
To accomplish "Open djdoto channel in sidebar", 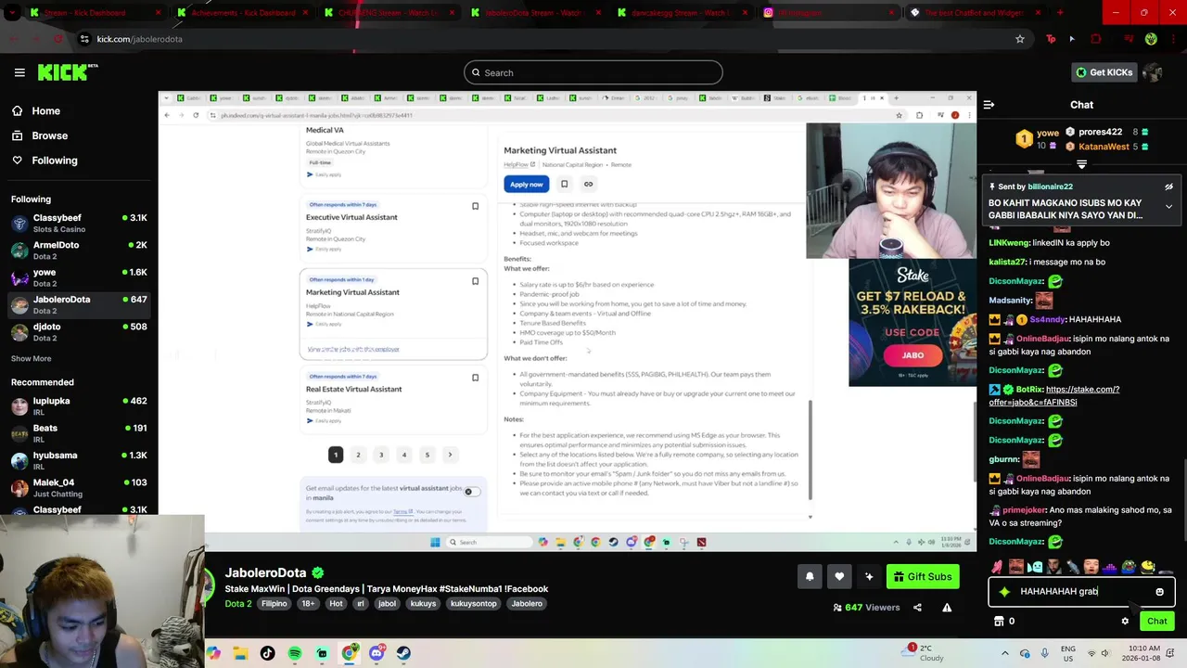I will tap(79, 332).
